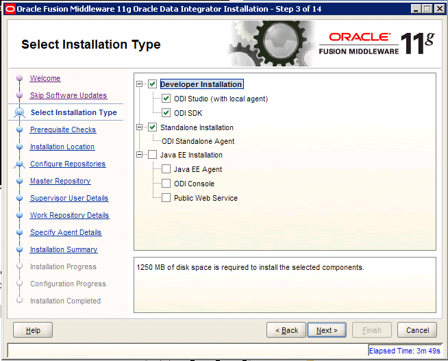448x361 pixels.
Task: Go to Specify Agent Details step
Action: [x=66, y=232]
